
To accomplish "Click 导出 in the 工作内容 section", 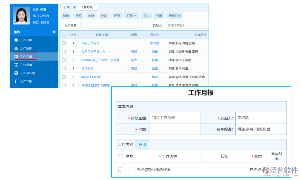I will pyautogui.click(x=142, y=144).
